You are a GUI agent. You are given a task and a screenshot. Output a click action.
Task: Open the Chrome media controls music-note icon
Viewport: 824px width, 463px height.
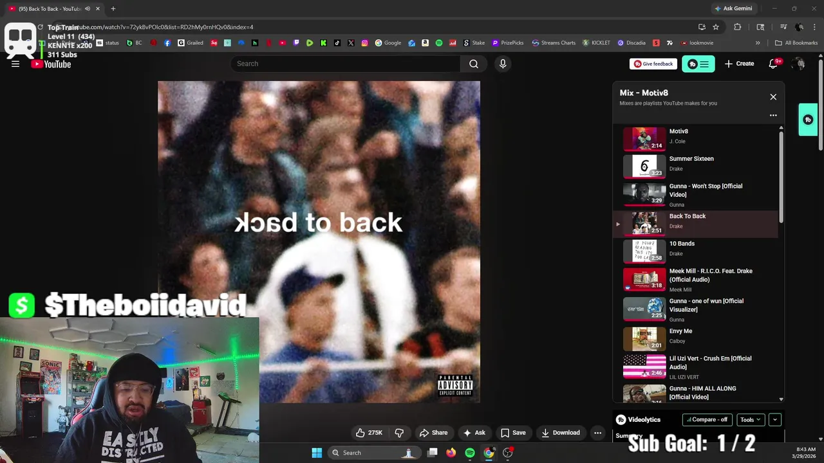pyautogui.click(x=783, y=27)
